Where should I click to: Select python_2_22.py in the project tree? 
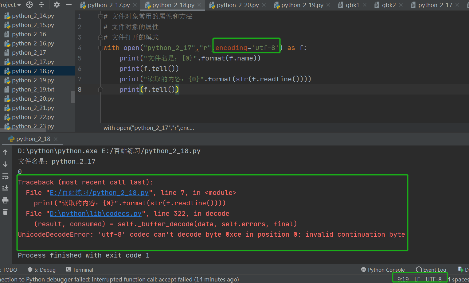pyautogui.click(x=33, y=117)
